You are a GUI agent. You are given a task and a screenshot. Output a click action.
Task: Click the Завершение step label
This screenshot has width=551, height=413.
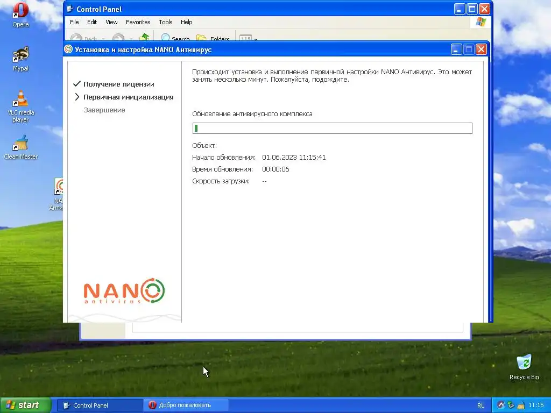pos(104,110)
